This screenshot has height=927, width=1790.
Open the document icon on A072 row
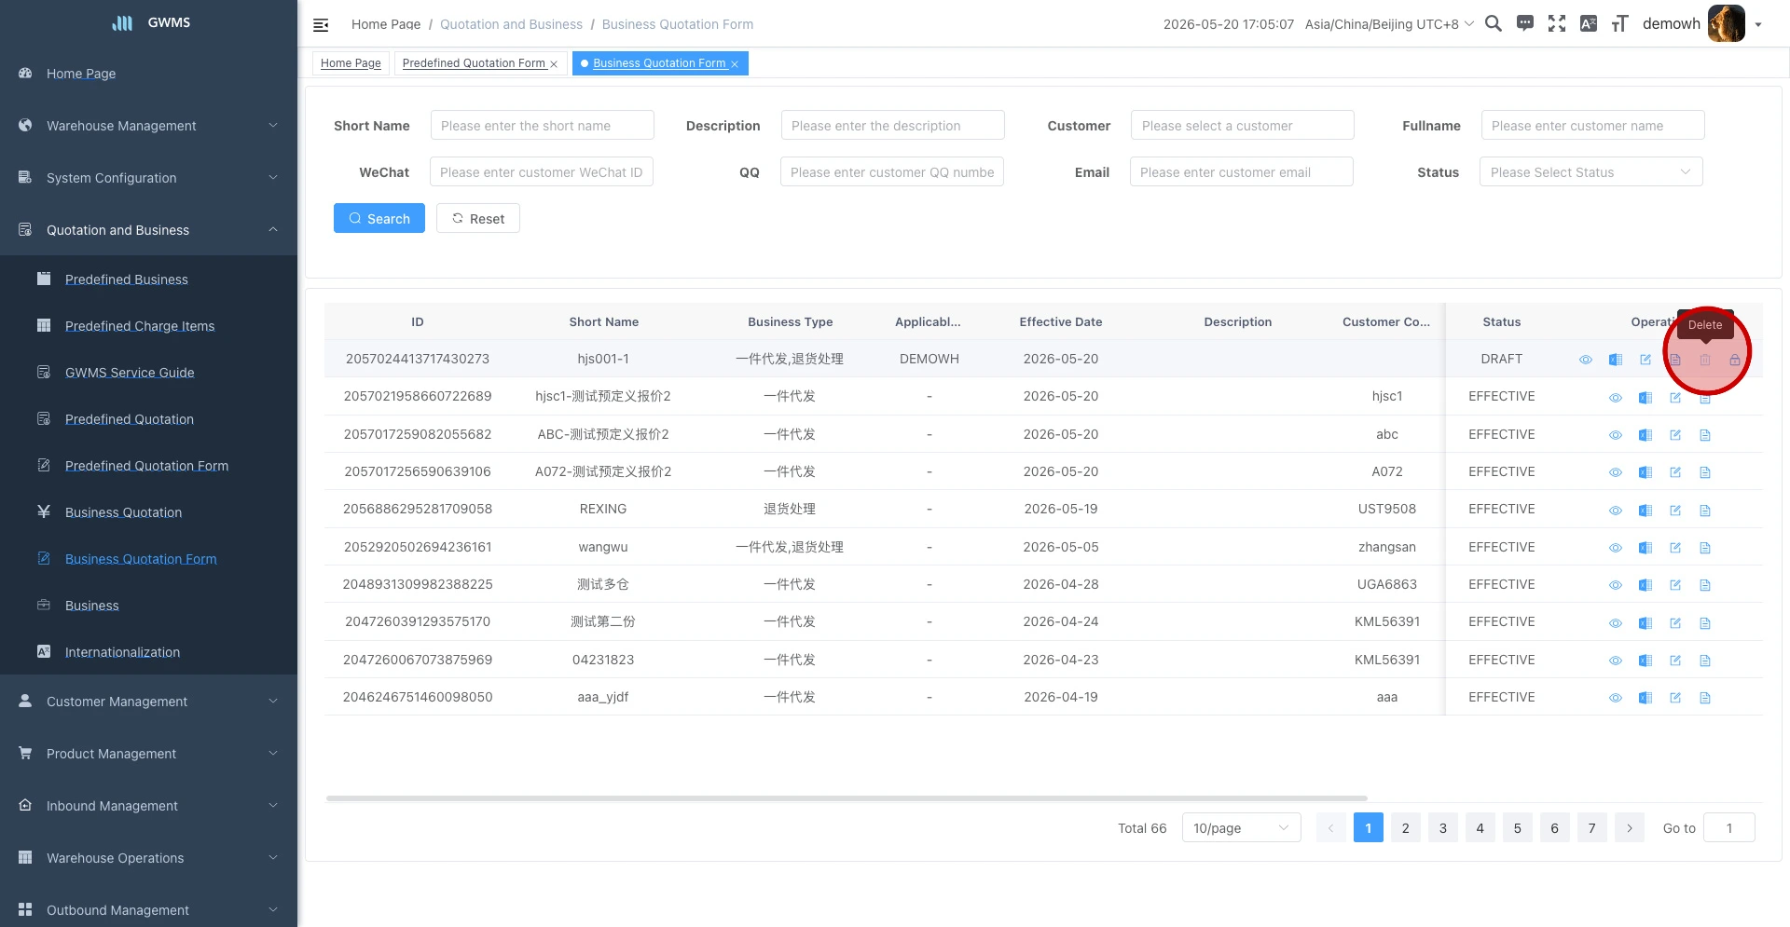[1705, 472]
